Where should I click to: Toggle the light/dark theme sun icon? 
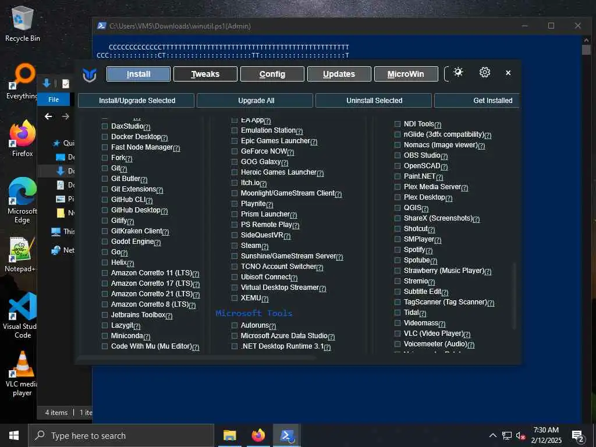coord(459,72)
